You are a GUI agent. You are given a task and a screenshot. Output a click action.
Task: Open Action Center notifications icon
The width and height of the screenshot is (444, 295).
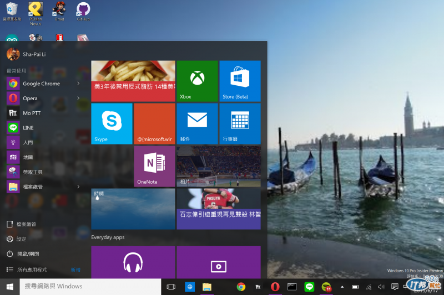tap(395, 287)
